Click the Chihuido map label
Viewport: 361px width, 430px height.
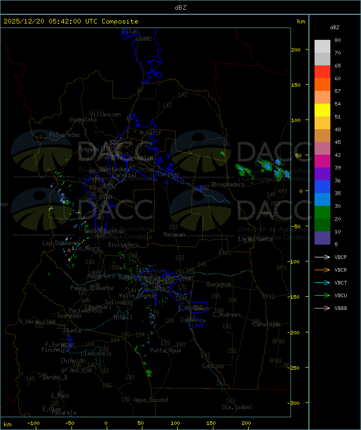(73, 361)
